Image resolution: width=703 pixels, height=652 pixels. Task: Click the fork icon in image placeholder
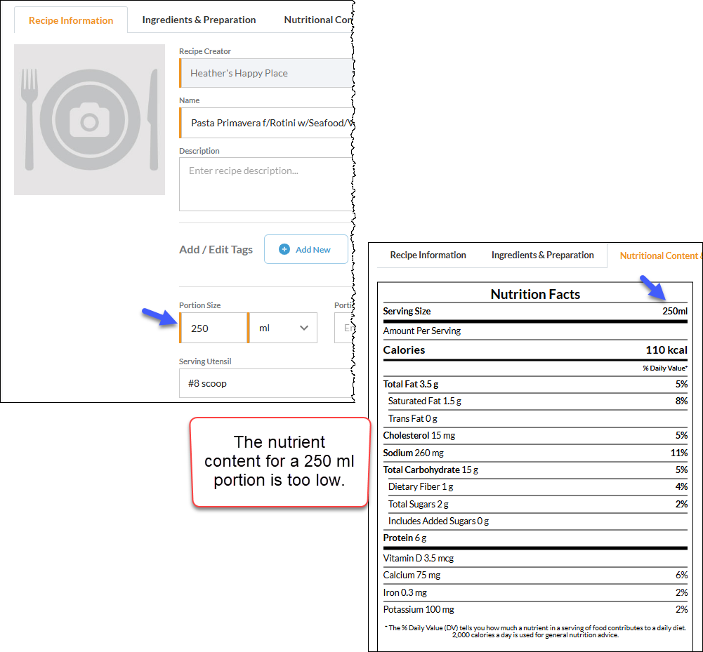(x=29, y=119)
